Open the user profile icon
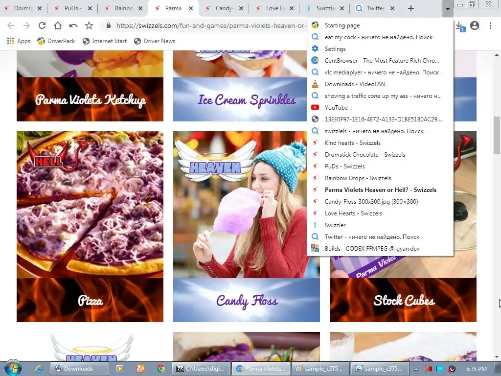Viewport: 501px width, 376px height. click(475, 25)
